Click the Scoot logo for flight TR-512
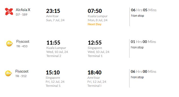The image size is (179, 97). (x=9, y=73)
